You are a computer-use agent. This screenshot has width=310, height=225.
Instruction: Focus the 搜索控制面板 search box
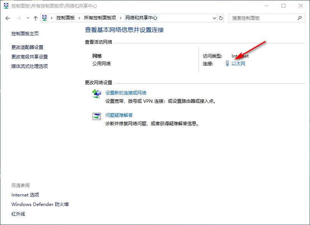tap(261, 18)
